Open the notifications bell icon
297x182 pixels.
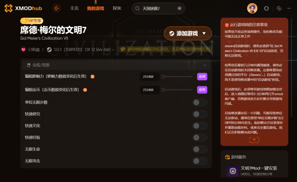pos(266,8)
